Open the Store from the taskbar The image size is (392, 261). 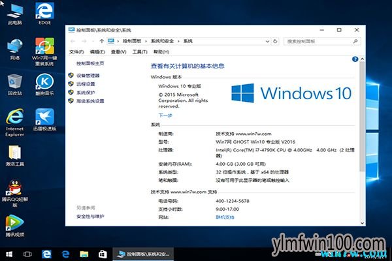pyautogui.click(x=103, y=254)
